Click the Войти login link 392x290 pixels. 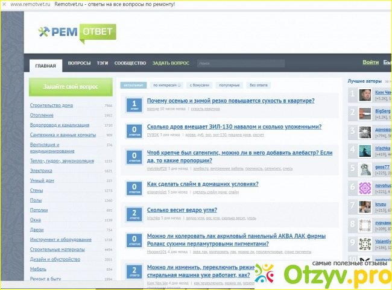point(370,63)
